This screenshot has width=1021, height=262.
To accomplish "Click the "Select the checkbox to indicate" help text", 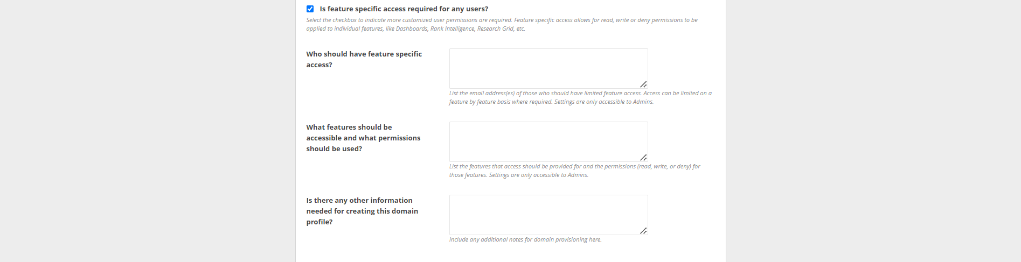I will point(502,20).
